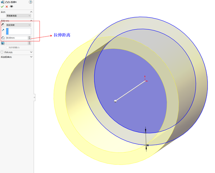Viewport: 215px width, 173px height.
Task: Click the draft angle input field
Action: click(x=17, y=43)
